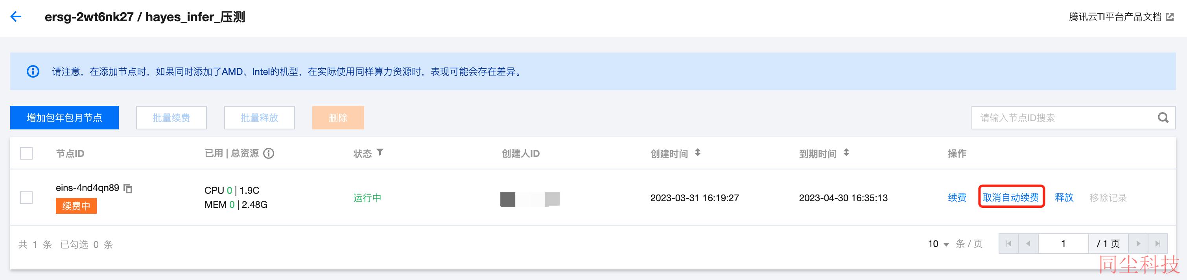Click 续费 link in operations column
This screenshot has width=1187, height=280.
click(957, 198)
